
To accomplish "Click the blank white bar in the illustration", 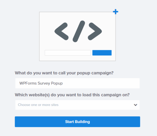I will click(68, 53).
